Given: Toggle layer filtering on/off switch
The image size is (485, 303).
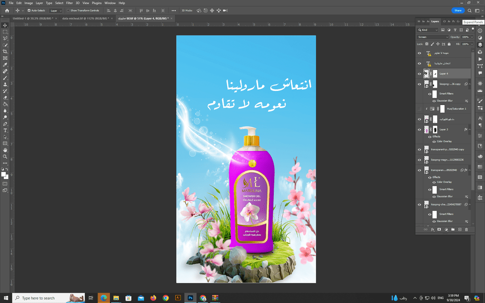Looking at the screenshot, I should pos(473,29).
